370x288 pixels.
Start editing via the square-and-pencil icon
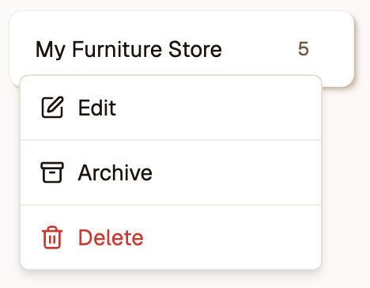tap(52, 107)
